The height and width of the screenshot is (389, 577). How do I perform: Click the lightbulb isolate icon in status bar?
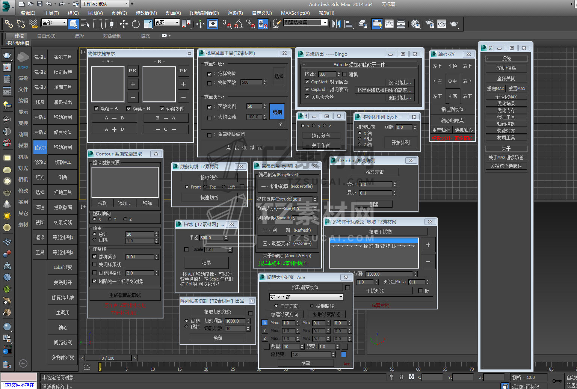pyautogui.click(x=391, y=377)
